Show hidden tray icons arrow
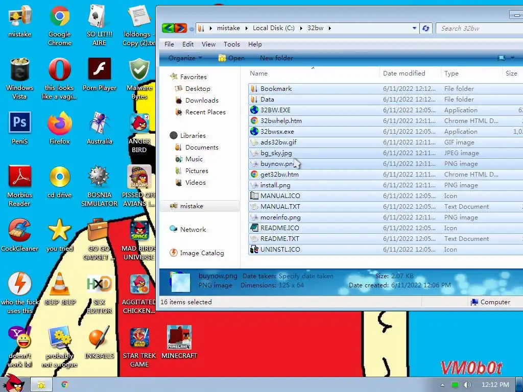The width and height of the screenshot is (523, 392). pos(442,385)
